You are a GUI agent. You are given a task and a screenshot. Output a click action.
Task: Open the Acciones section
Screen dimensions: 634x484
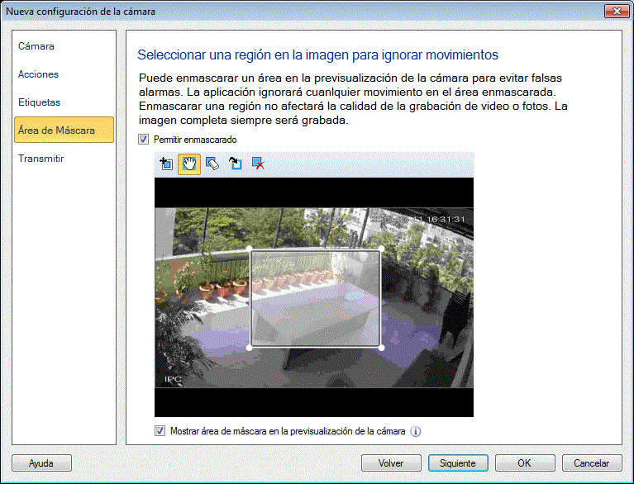[x=39, y=74]
